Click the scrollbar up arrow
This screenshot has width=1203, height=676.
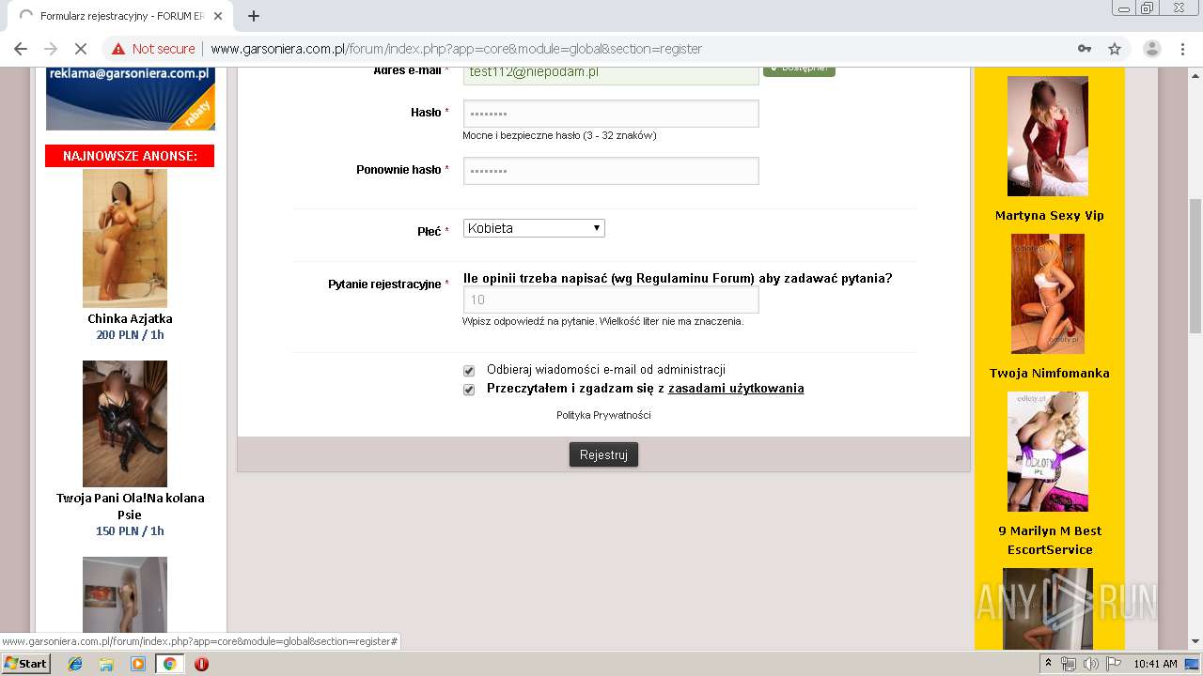(x=1195, y=74)
